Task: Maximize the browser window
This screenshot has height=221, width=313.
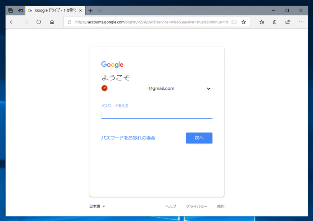Action: click(x=287, y=11)
